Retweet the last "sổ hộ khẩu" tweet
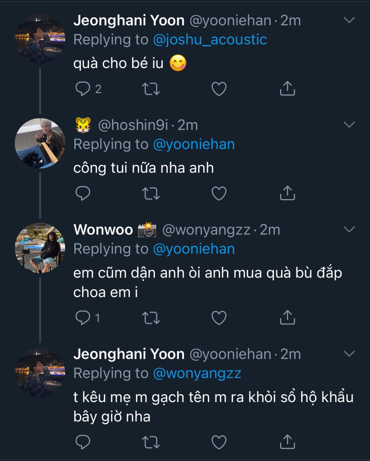Image resolution: width=370 pixels, height=461 pixels. tap(151, 442)
